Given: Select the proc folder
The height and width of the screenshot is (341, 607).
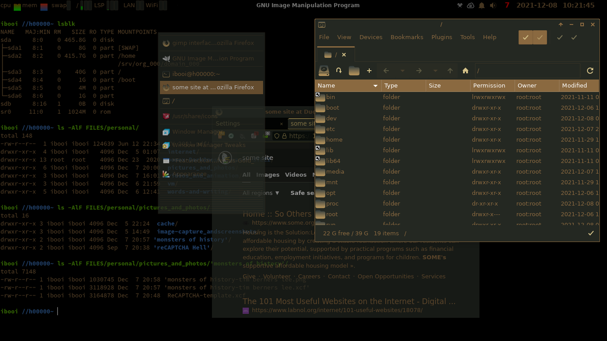Looking at the screenshot, I should [x=457, y=204].
